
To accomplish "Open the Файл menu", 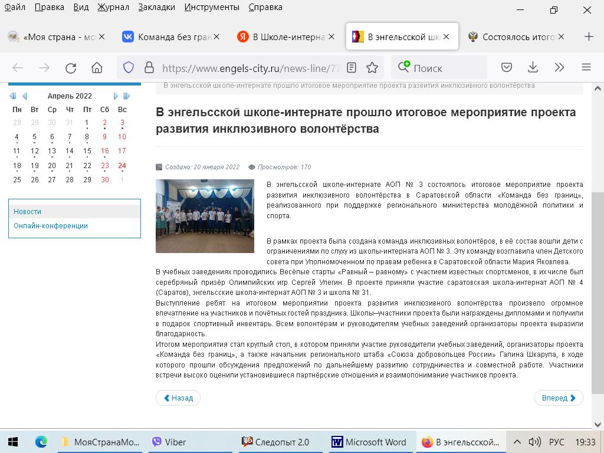I will (15, 7).
